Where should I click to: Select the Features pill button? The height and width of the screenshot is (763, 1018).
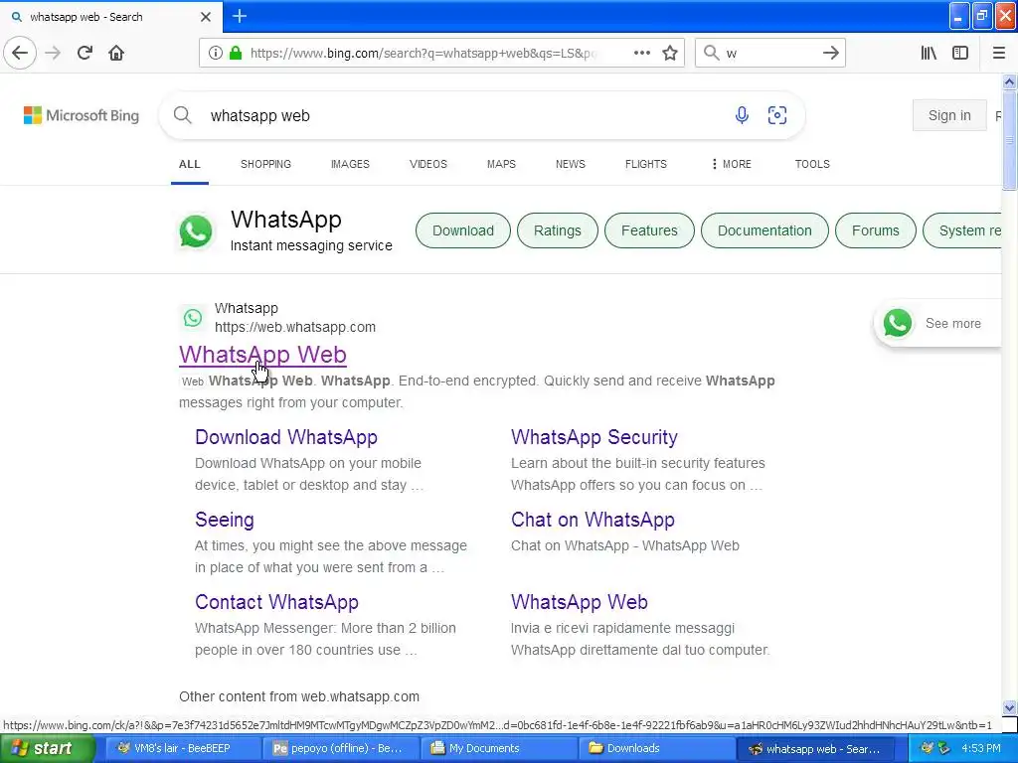coord(649,230)
